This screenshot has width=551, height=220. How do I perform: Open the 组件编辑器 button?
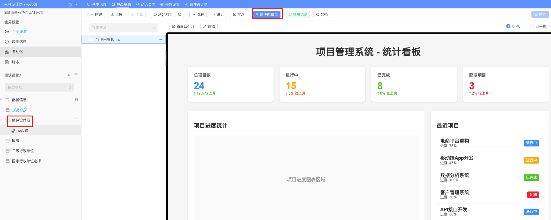267,14
